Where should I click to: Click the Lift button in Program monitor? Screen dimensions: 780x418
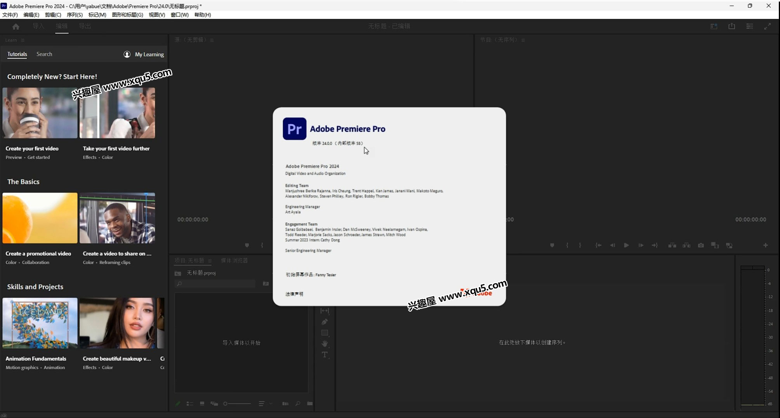[x=672, y=245]
